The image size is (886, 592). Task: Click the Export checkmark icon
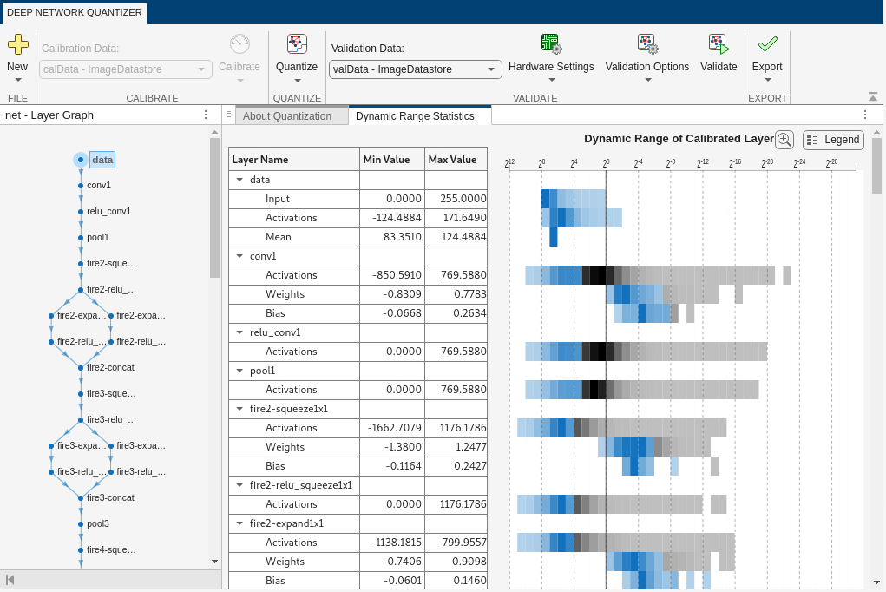767,44
